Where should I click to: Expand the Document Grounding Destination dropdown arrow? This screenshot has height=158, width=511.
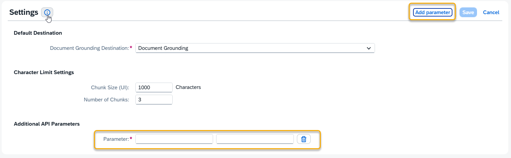[x=369, y=48]
